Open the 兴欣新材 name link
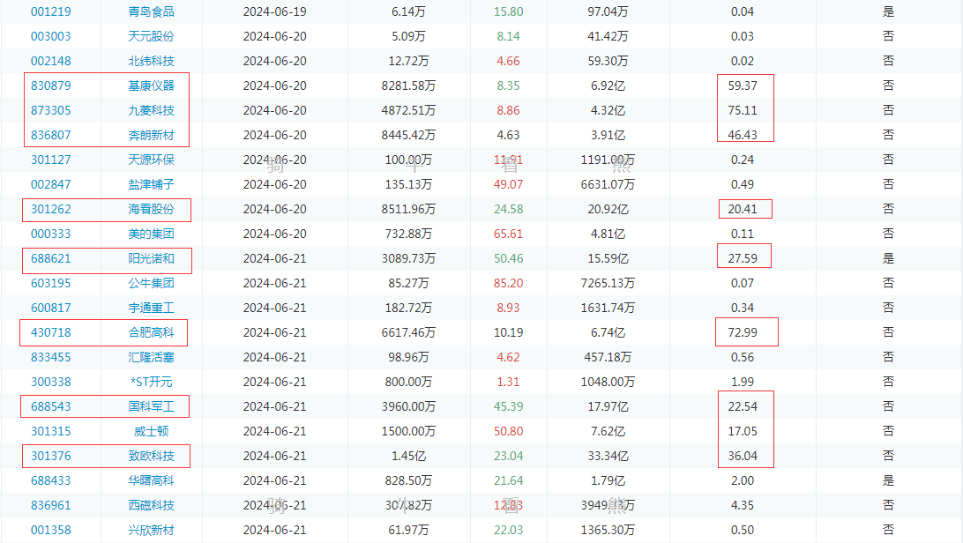 (151, 530)
